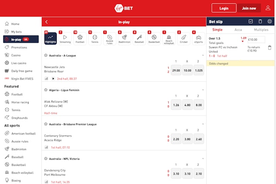
Task: Switch to the Multiples tab
Action: coord(261,30)
